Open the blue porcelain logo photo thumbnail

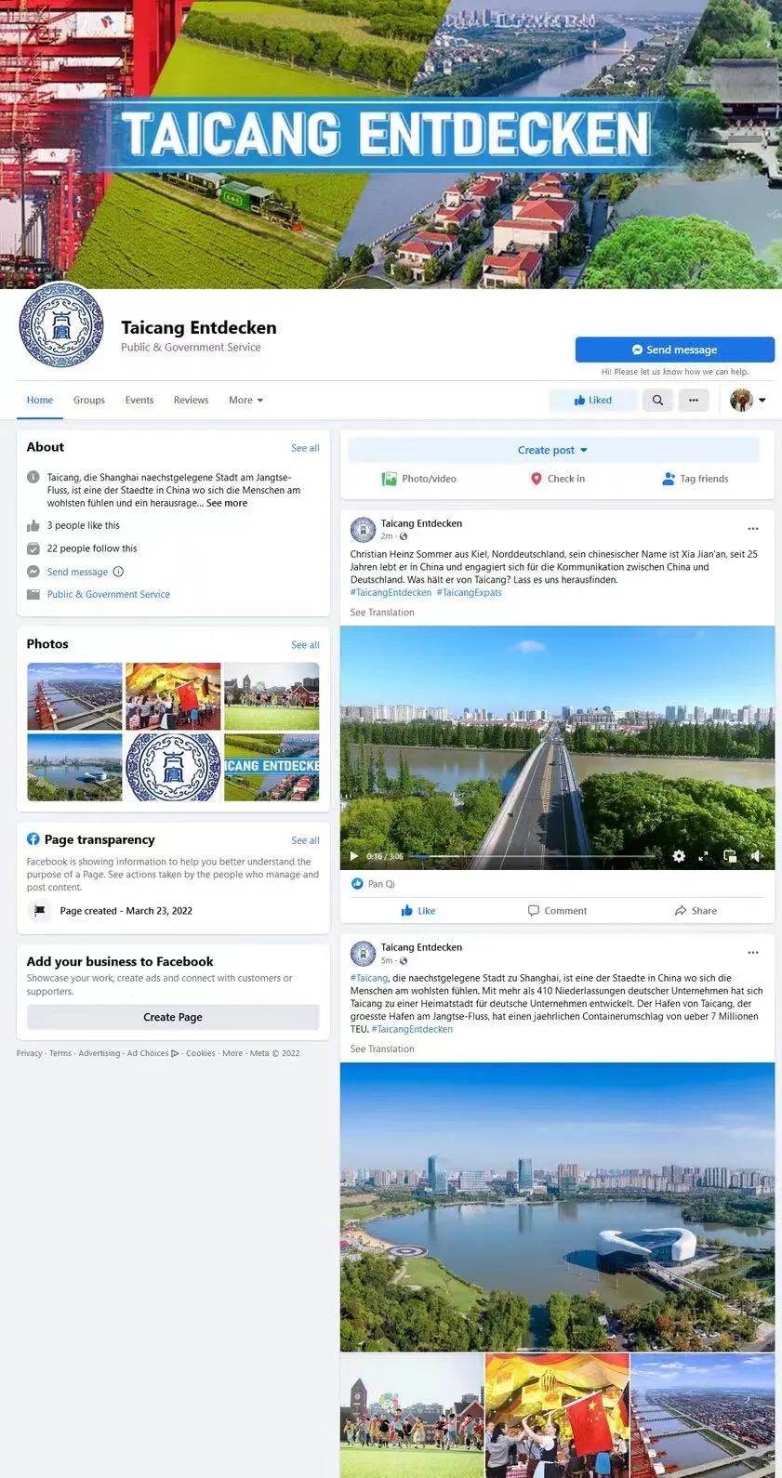tap(173, 767)
